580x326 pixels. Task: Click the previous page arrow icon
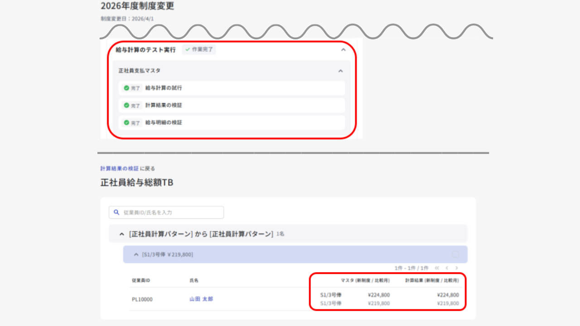tap(447, 268)
